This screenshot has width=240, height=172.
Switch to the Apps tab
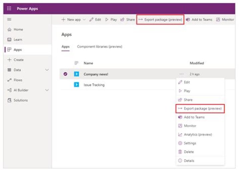pyautogui.click(x=66, y=46)
